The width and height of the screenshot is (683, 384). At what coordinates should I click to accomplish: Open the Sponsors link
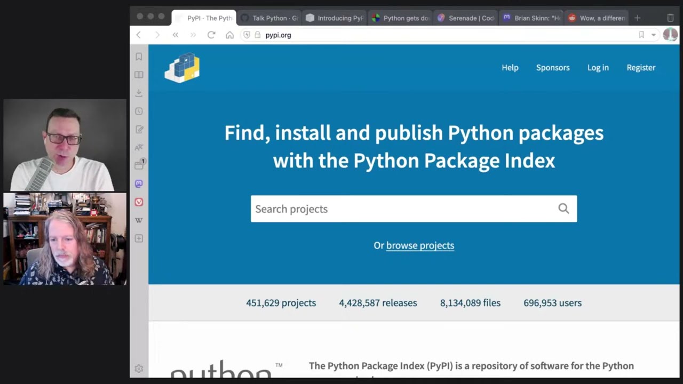[x=553, y=68]
